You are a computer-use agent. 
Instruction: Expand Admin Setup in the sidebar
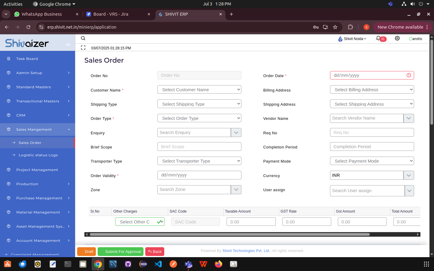tap(38, 73)
